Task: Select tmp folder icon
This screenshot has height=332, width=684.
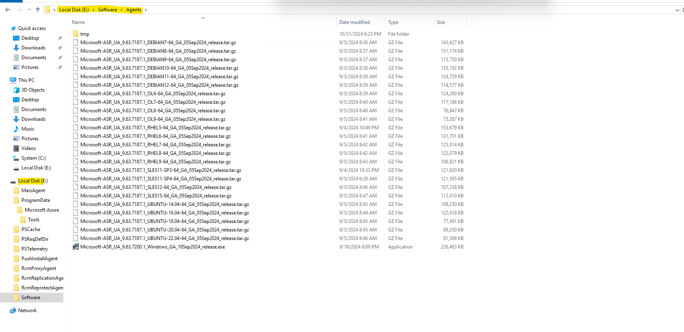Action: tap(76, 34)
